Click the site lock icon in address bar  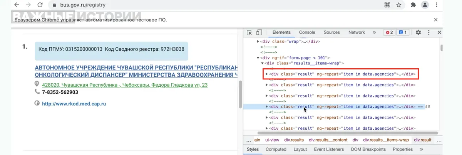pyautogui.click(x=54, y=5)
